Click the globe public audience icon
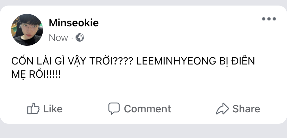The image size is (287, 138). click(x=80, y=37)
